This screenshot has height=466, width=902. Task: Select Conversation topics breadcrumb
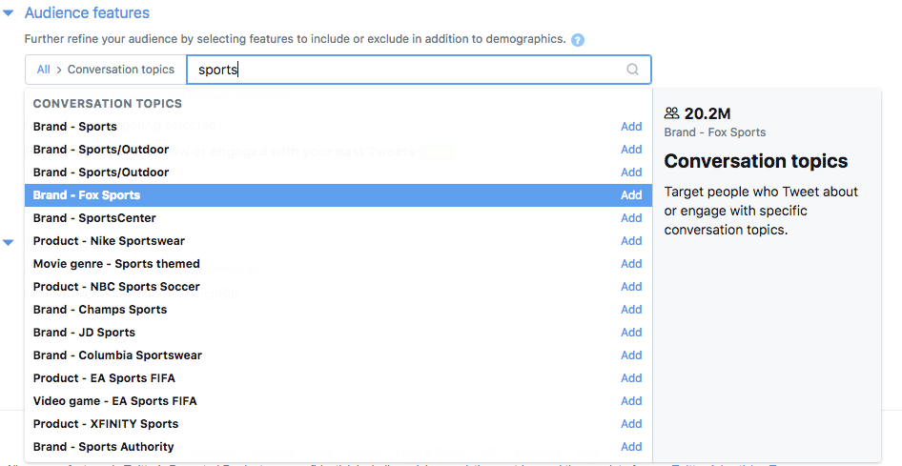(x=121, y=70)
